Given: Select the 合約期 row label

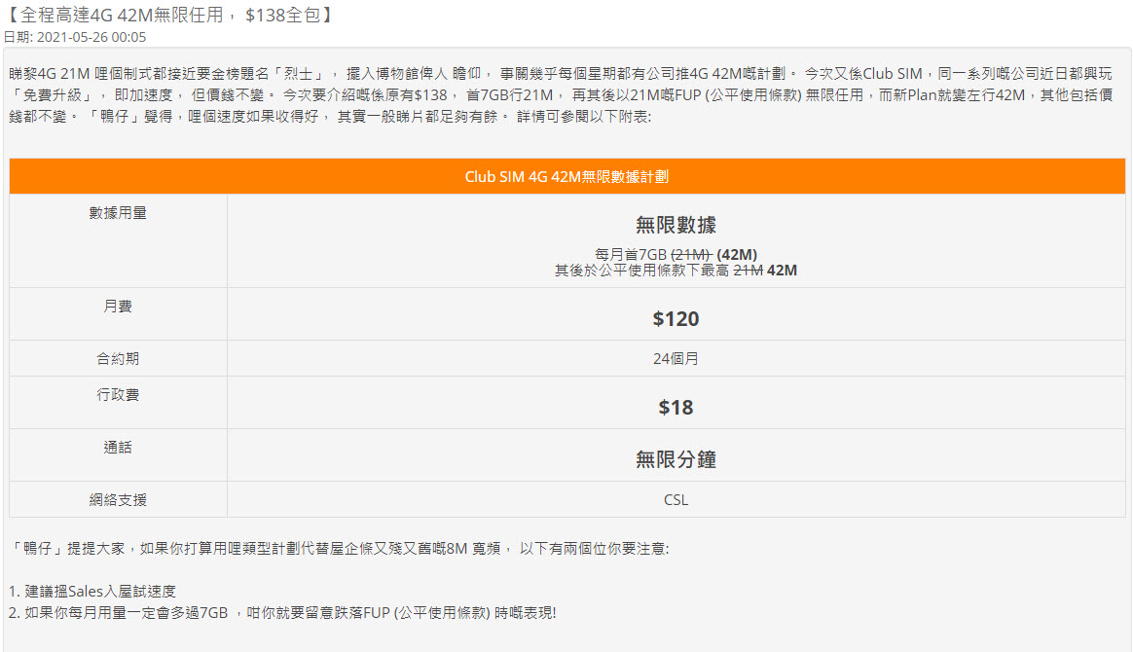Looking at the screenshot, I should [x=118, y=359].
